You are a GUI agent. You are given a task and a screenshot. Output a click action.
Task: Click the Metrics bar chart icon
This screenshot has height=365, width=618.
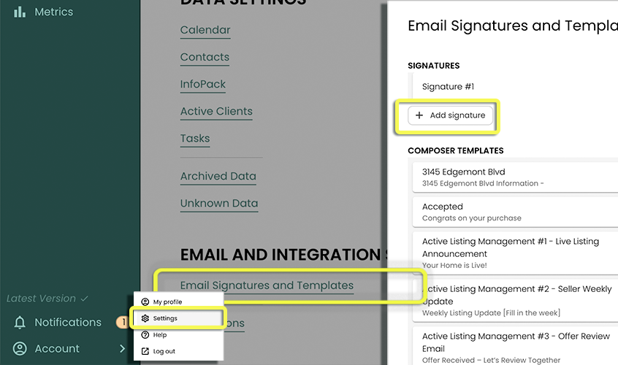pyautogui.click(x=20, y=12)
